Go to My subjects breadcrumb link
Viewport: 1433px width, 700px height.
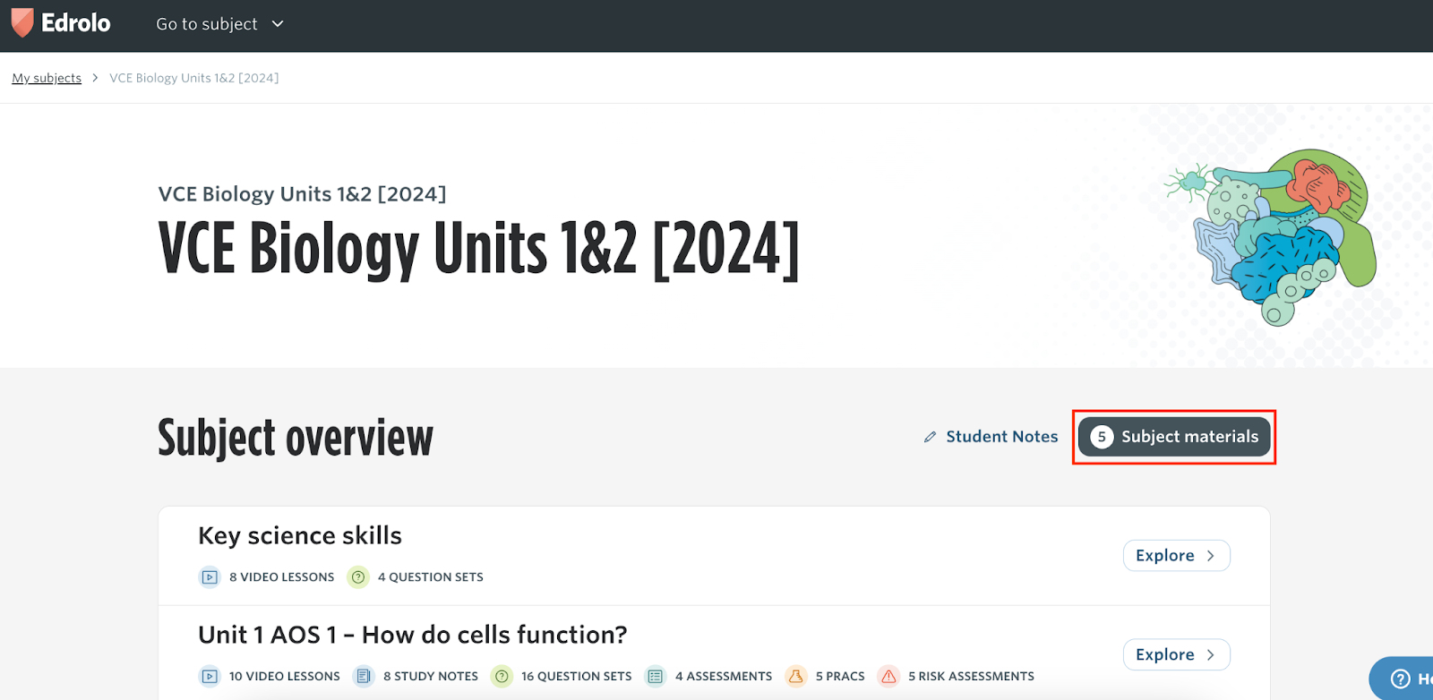(47, 78)
